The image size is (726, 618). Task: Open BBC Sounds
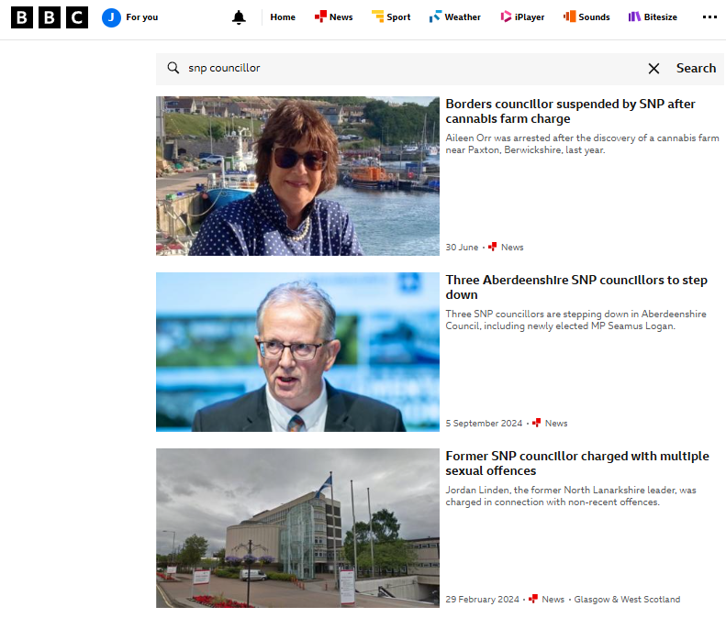pyautogui.click(x=586, y=17)
